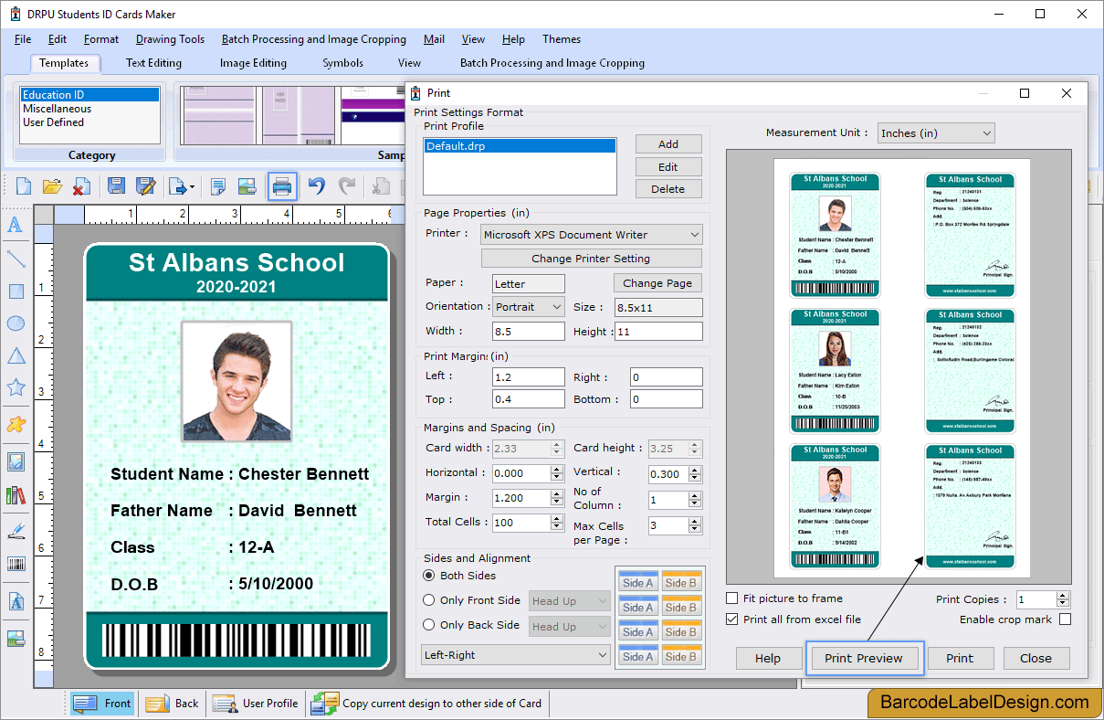Click the Undo icon in the toolbar
Image resolution: width=1104 pixels, height=720 pixels.
click(x=317, y=186)
